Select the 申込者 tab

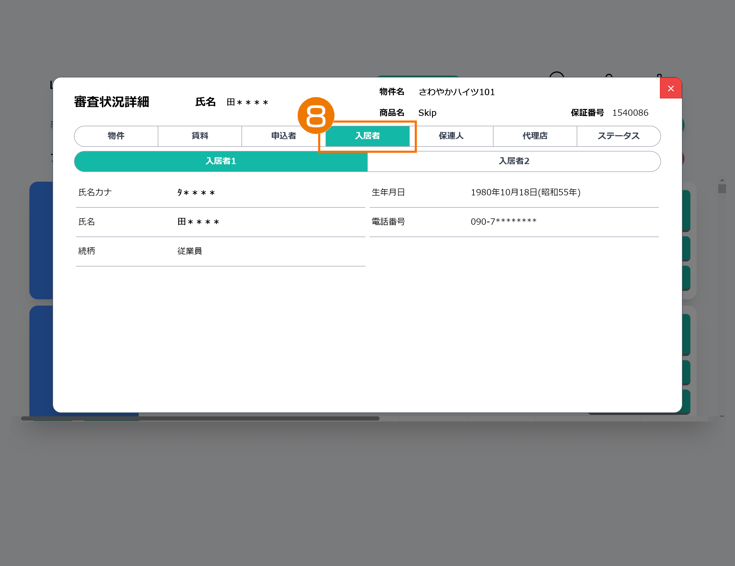pyautogui.click(x=283, y=136)
